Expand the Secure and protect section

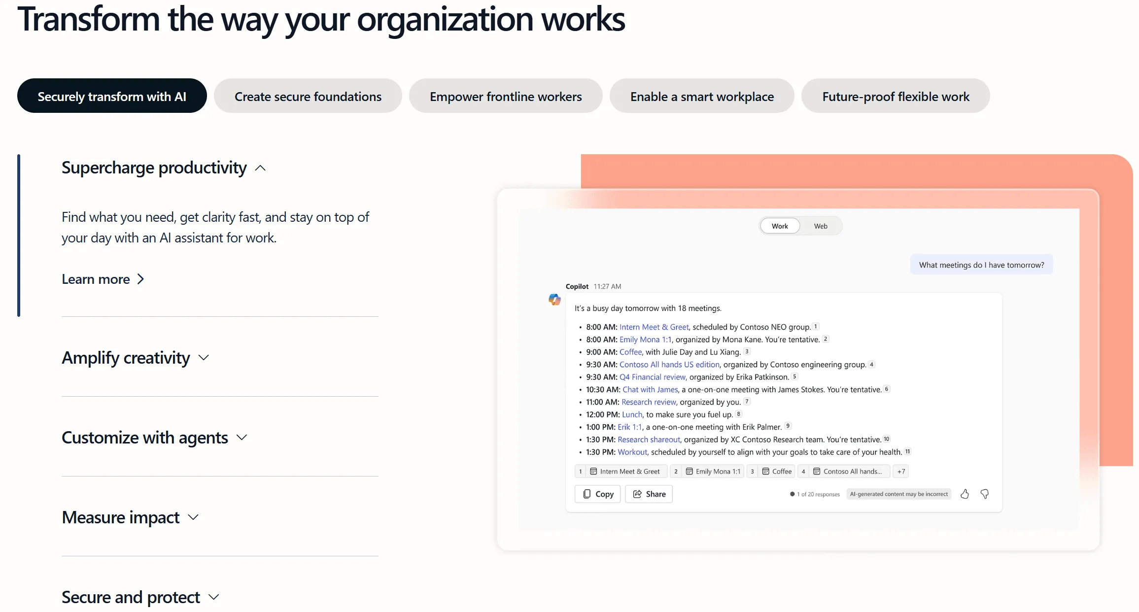pyautogui.click(x=140, y=597)
